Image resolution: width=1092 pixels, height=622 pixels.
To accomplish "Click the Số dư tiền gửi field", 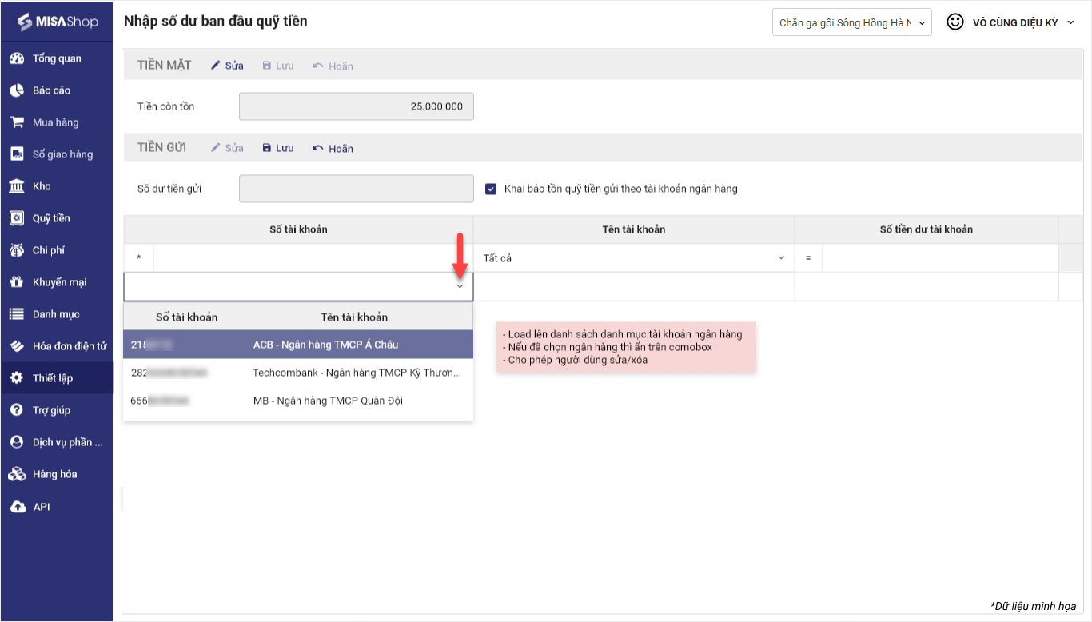I will pyautogui.click(x=357, y=189).
